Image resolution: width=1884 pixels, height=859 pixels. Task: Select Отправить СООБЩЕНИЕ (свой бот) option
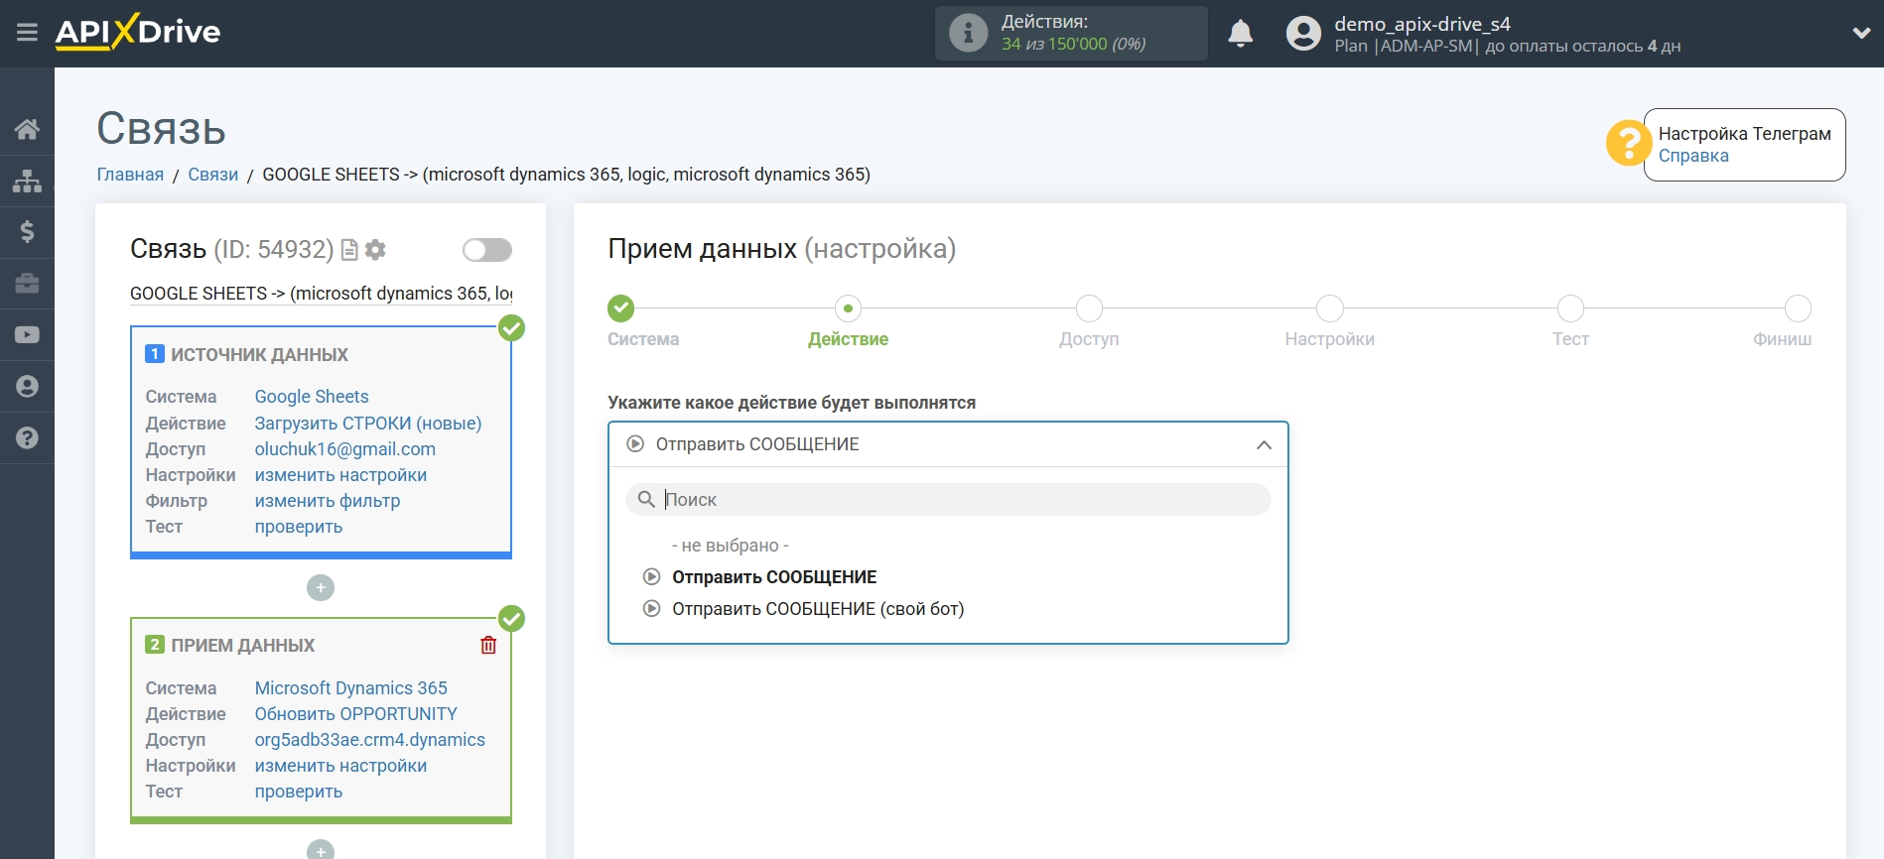click(818, 609)
